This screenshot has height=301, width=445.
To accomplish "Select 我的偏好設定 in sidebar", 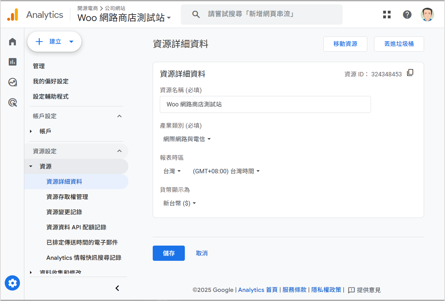I will pos(51,81).
